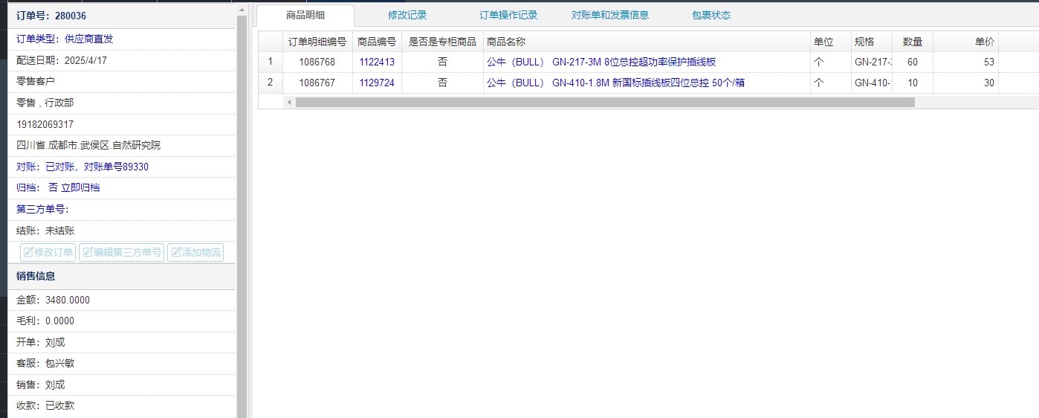
Task: Open the 商品明细 tab
Action: coord(305,16)
